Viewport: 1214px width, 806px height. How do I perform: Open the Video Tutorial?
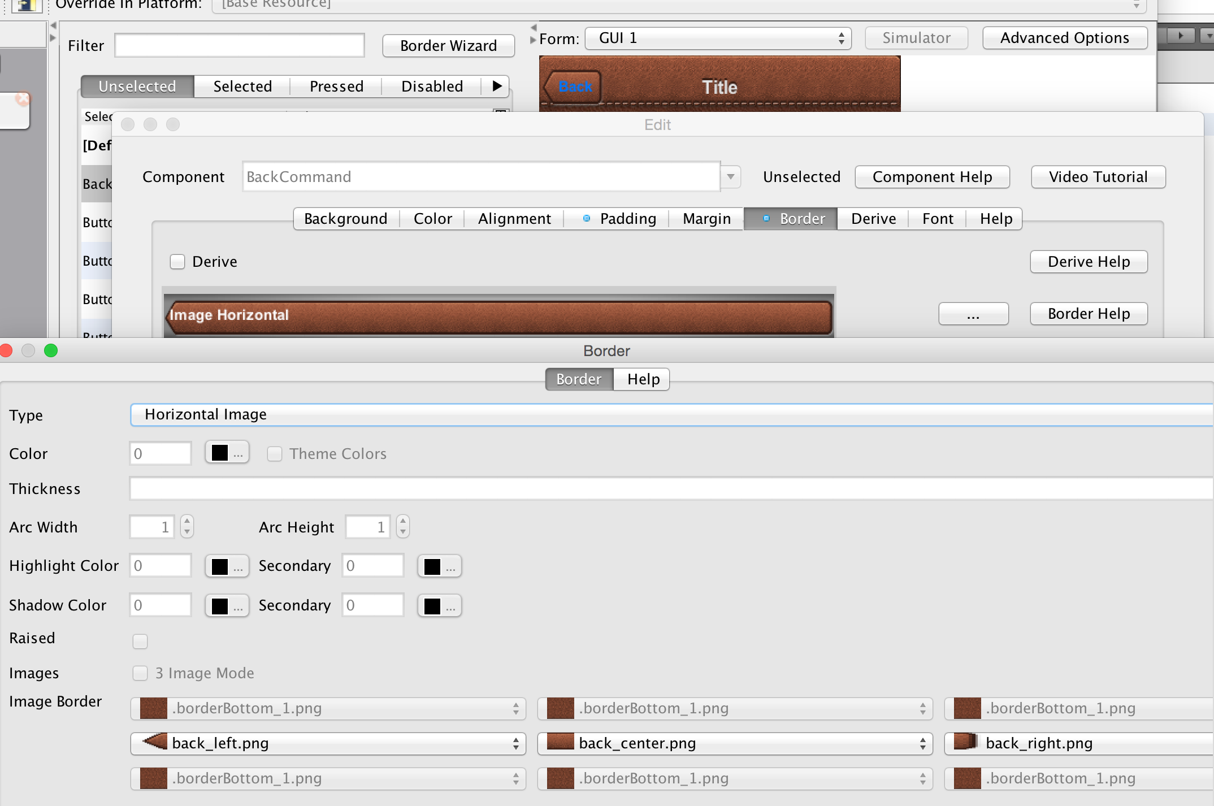click(1097, 177)
